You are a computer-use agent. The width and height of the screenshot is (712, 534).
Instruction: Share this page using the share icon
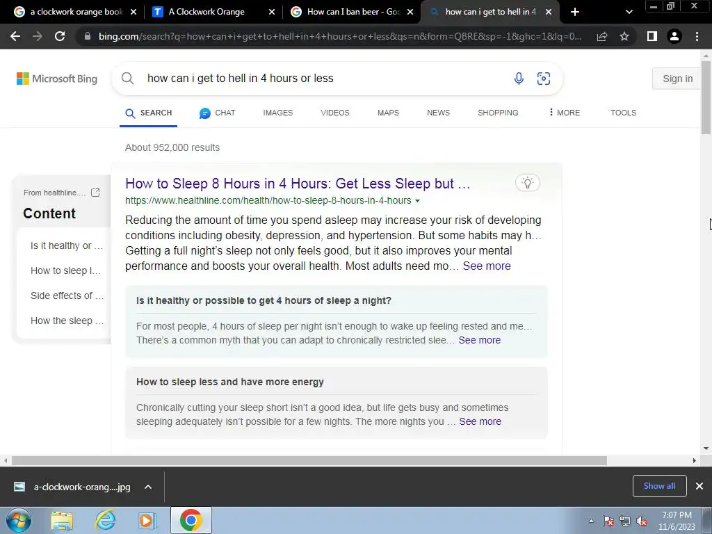602,36
